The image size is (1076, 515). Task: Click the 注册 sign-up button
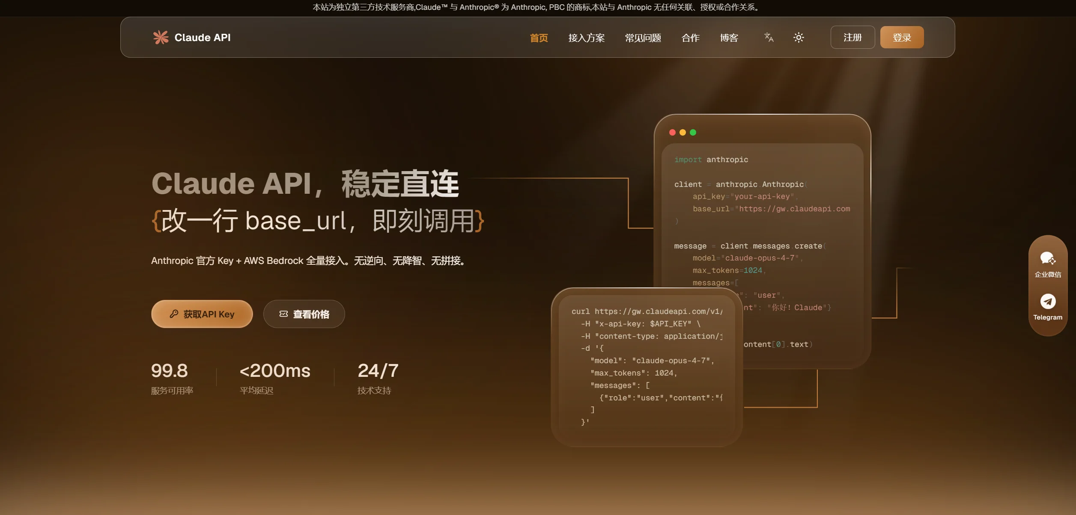pyautogui.click(x=852, y=37)
